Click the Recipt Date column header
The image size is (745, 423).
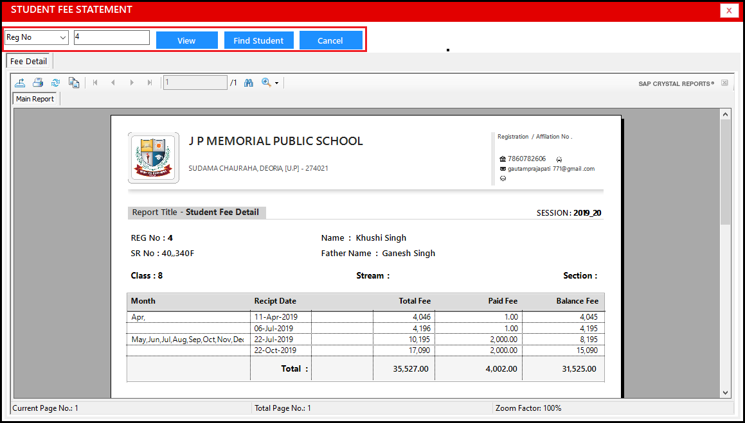275,301
